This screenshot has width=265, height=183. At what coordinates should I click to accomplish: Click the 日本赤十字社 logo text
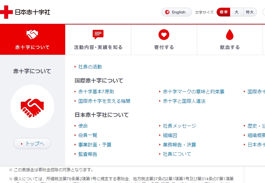tap(33, 12)
